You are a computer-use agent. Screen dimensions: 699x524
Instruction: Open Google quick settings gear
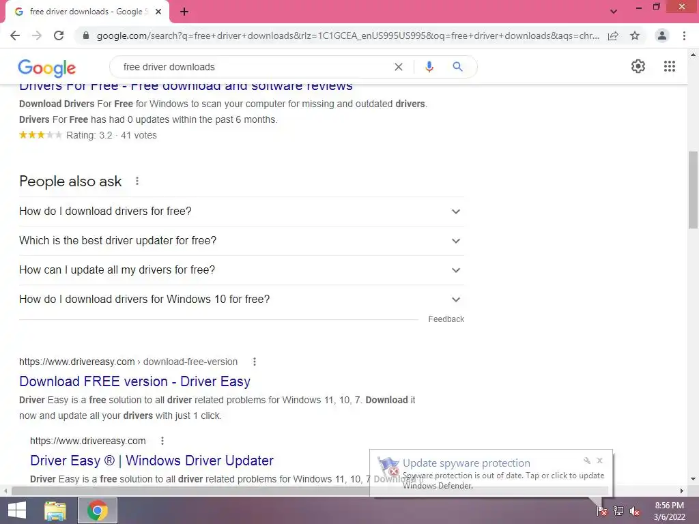point(638,66)
